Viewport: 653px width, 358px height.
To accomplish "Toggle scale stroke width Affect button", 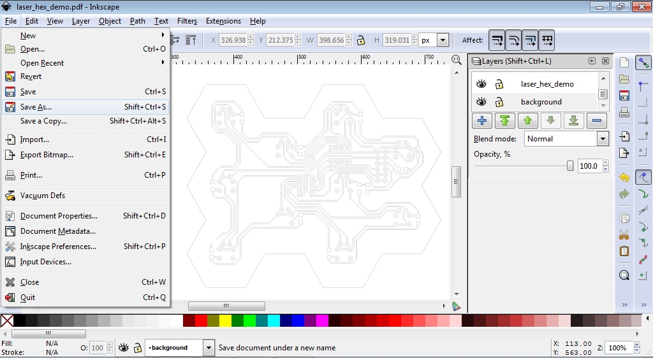I will pos(497,40).
